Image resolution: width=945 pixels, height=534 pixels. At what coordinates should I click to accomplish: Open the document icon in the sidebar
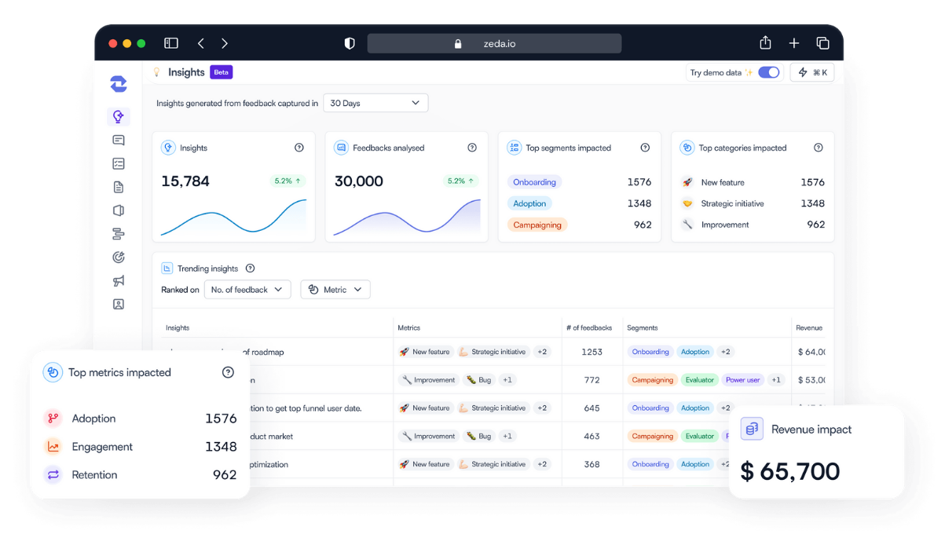coord(119,187)
